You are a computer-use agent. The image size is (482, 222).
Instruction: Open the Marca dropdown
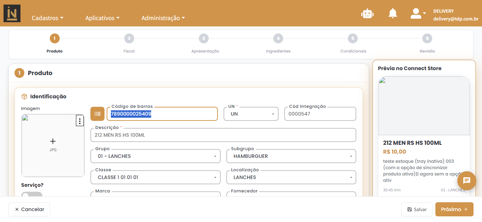coord(155,194)
